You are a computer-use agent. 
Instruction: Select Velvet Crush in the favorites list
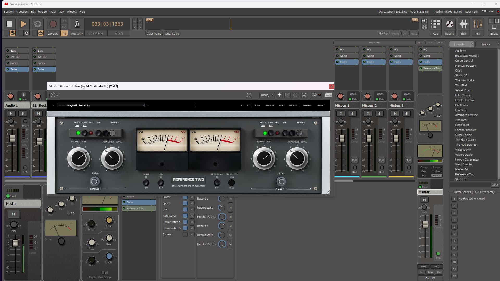coord(463,90)
